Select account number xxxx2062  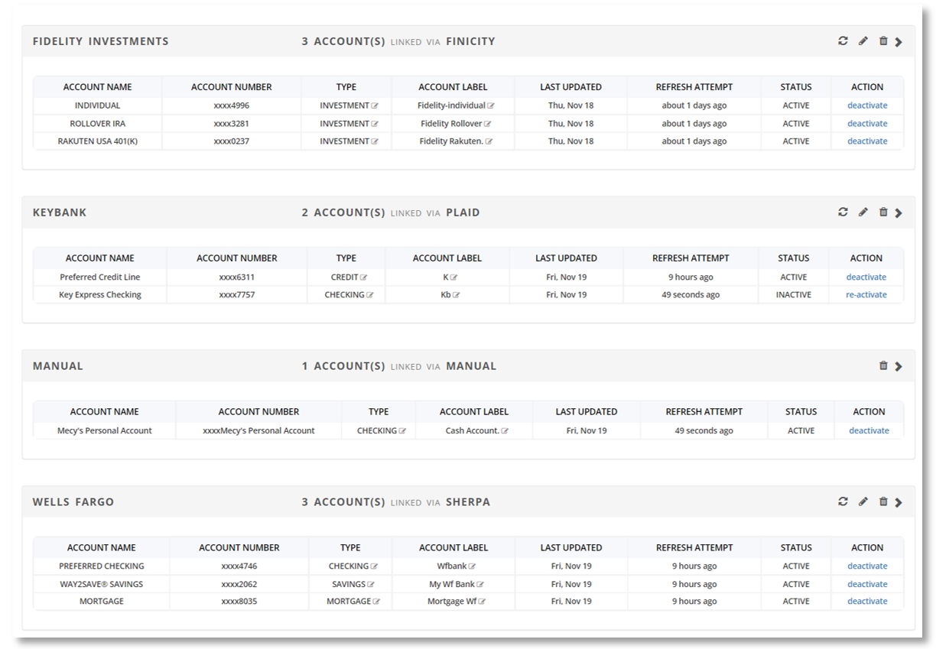pos(239,584)
